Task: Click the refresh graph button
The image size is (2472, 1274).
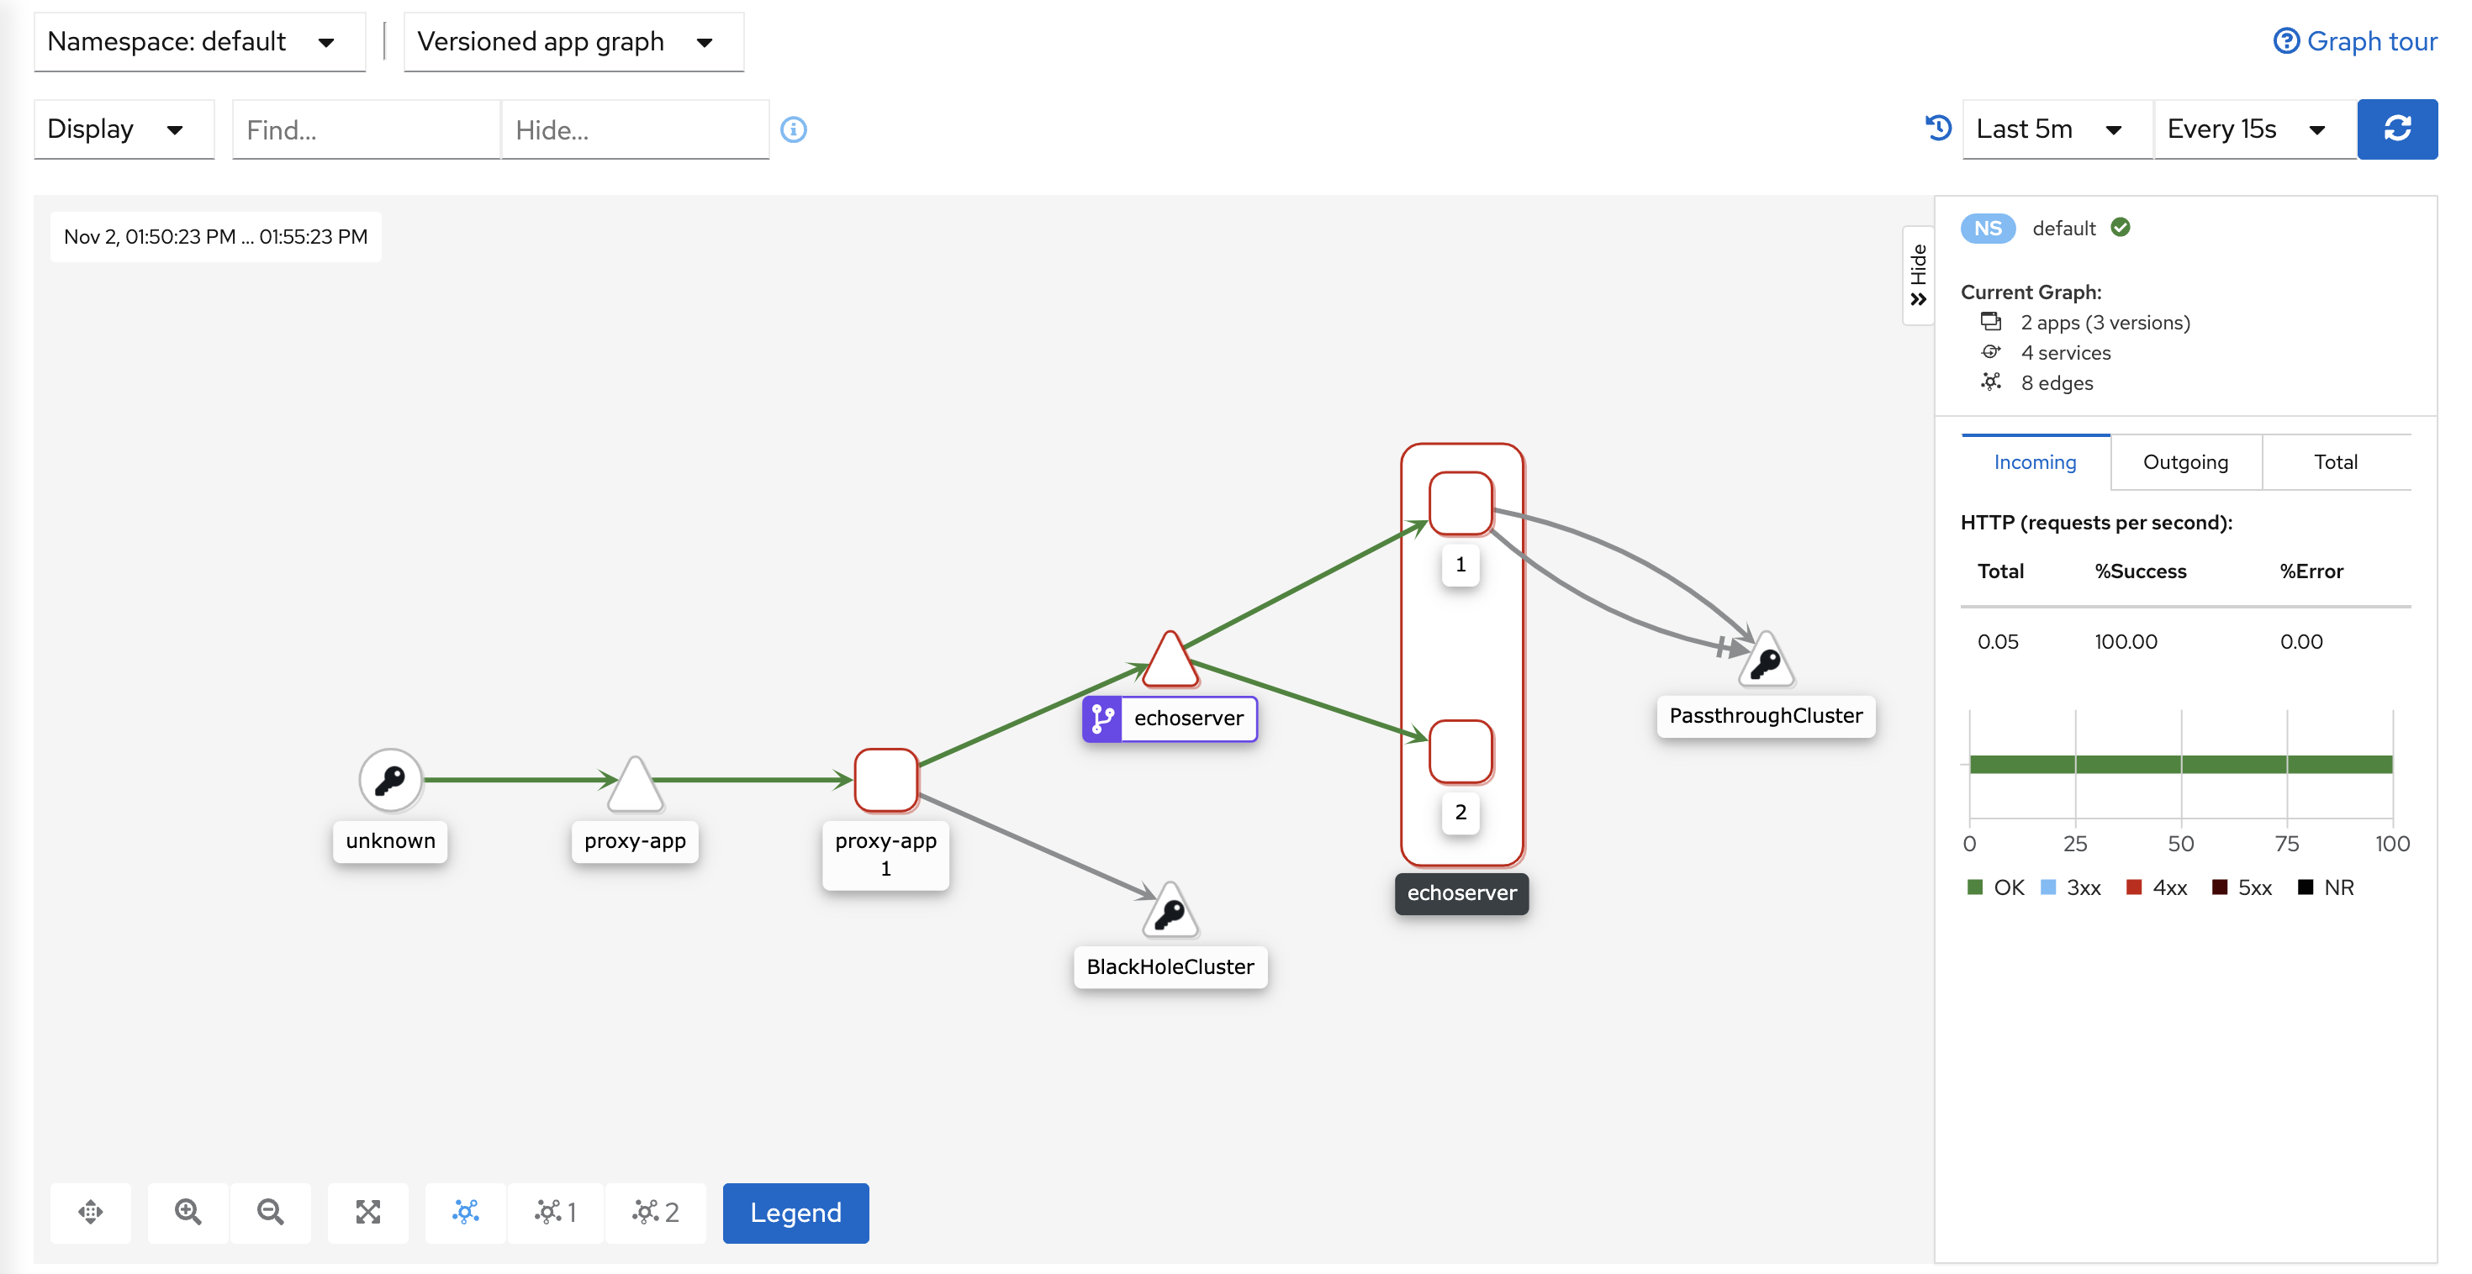Action: (x=2396, y=129)
